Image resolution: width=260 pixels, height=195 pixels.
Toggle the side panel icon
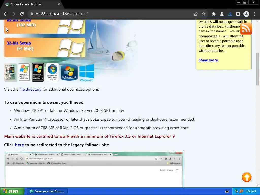point(238,14)
